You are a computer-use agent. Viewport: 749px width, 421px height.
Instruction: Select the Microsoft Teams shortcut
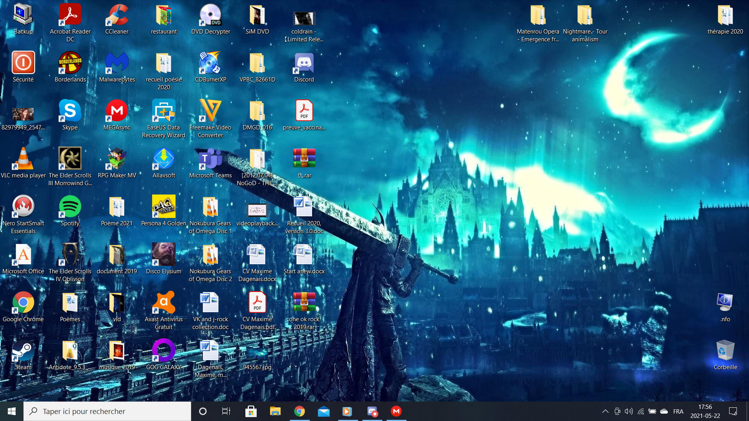[211, 163]
